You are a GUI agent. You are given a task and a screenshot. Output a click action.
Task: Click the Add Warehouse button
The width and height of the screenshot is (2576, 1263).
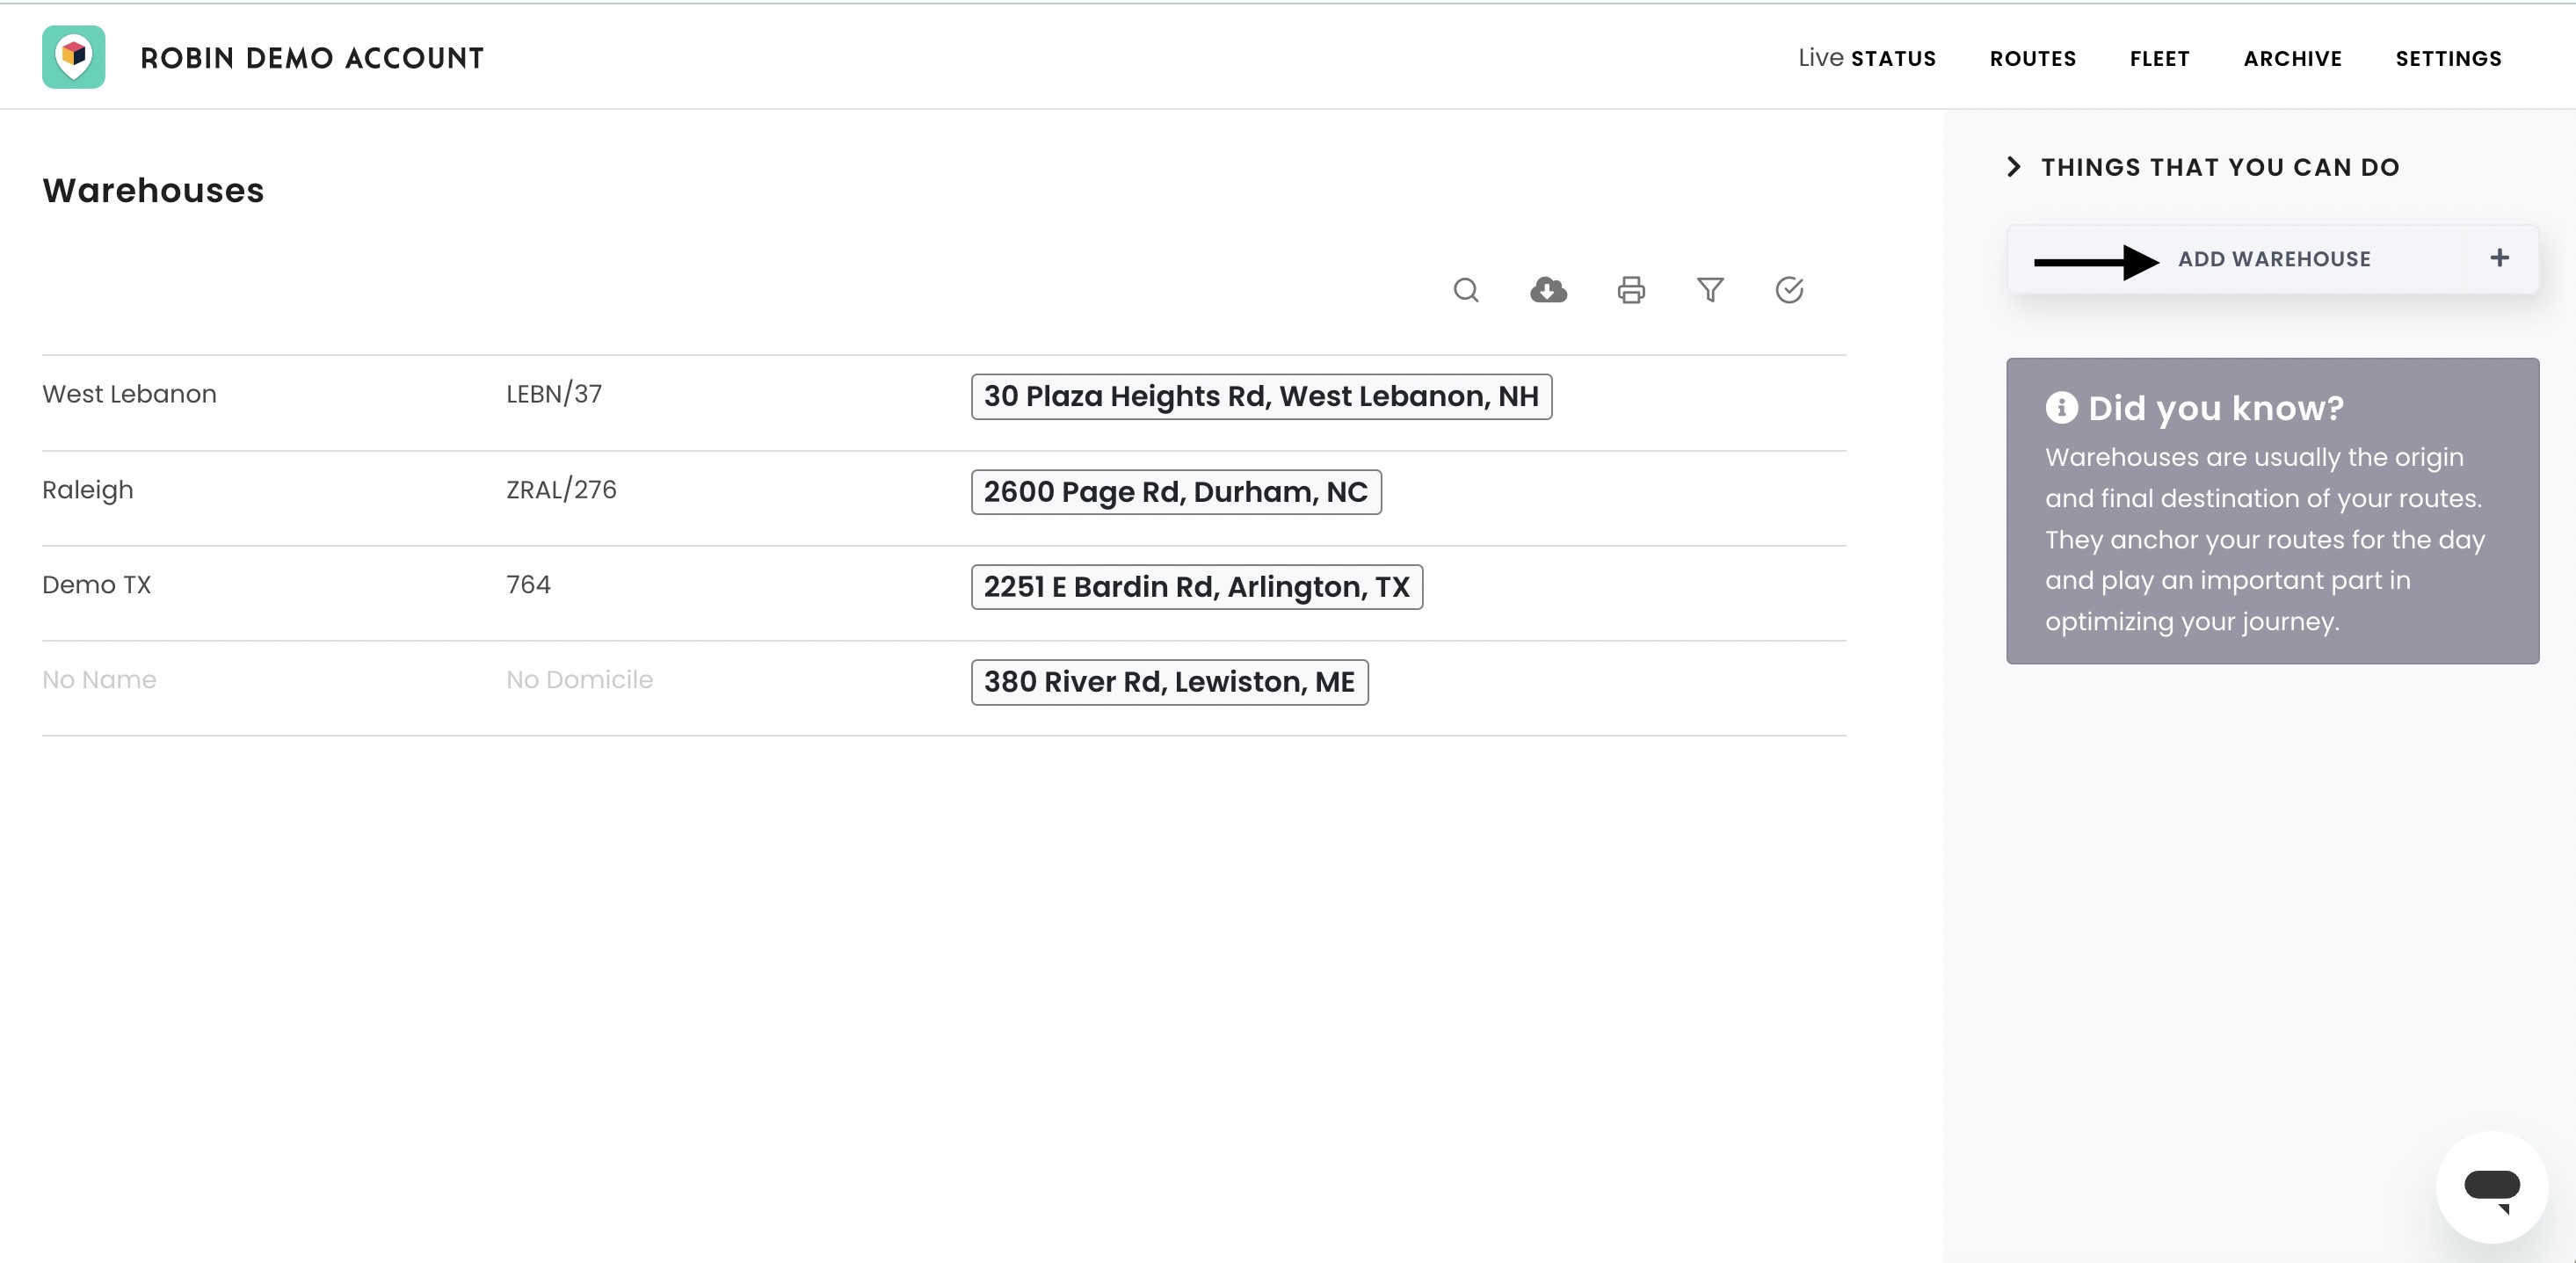(2273, 259)
